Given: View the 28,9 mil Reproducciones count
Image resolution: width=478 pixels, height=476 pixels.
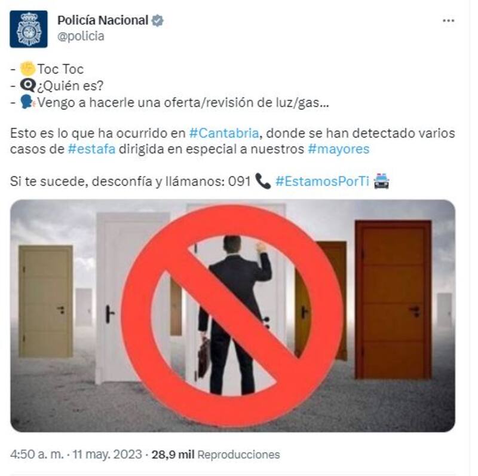Looking at the screenshot, I should (x=216, y=454).
